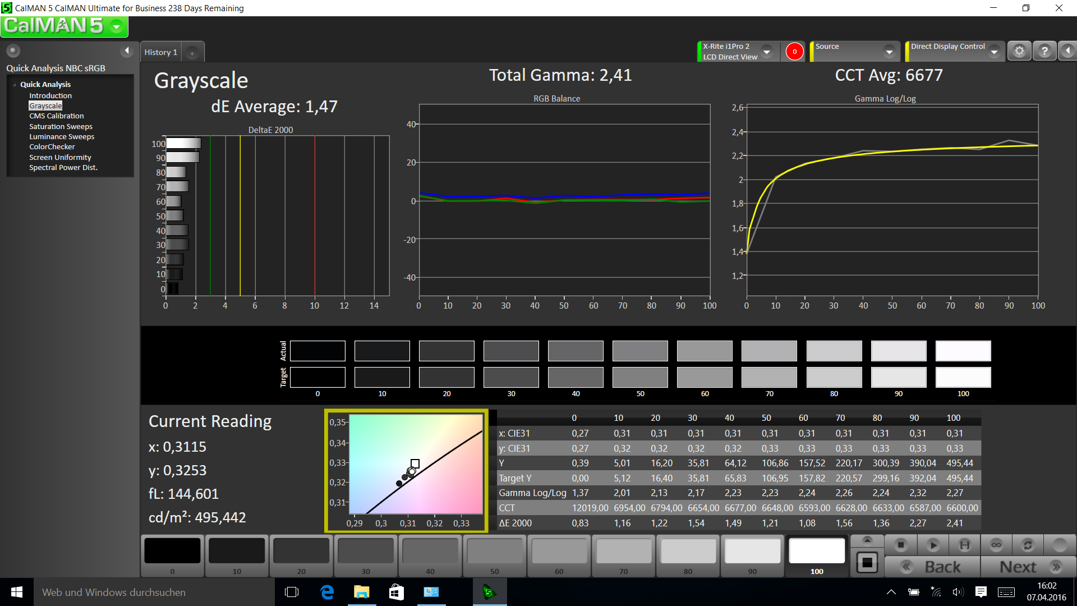Click the single reading bracket icon
Viewport: 1077px width, 606px height.
(x=964, y=545)
